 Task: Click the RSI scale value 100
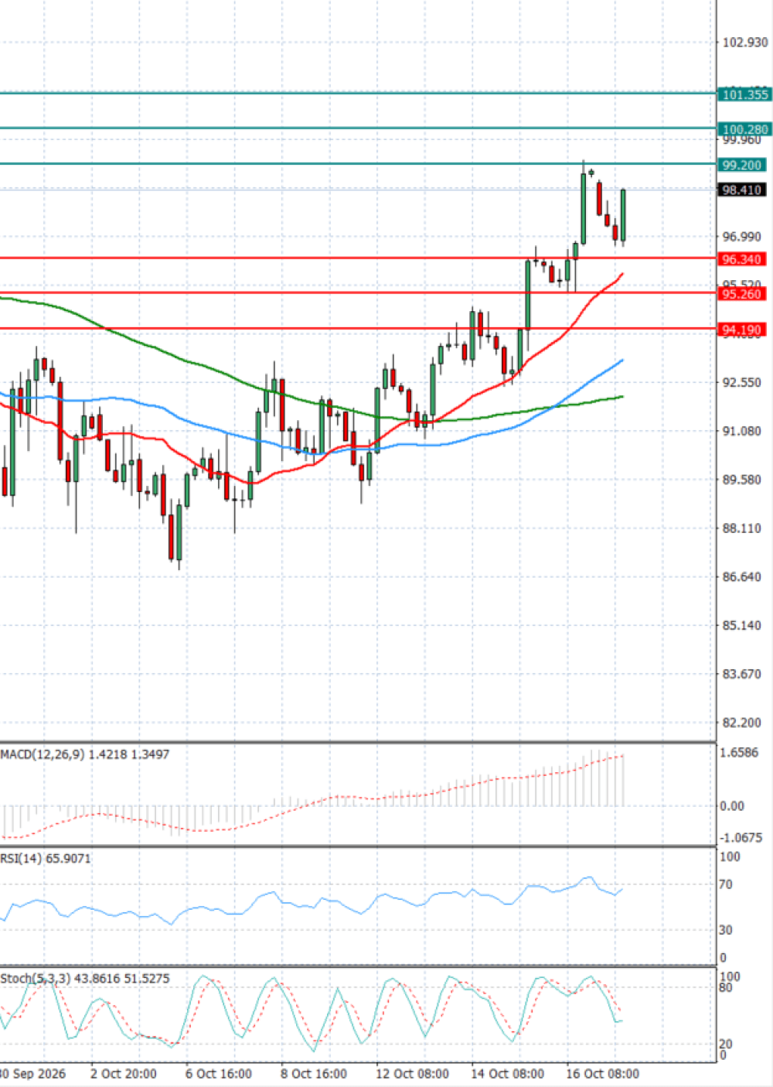coord(730,857)
